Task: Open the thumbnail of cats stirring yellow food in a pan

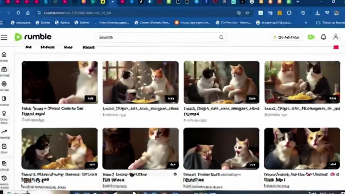Action: click(302, 82)
